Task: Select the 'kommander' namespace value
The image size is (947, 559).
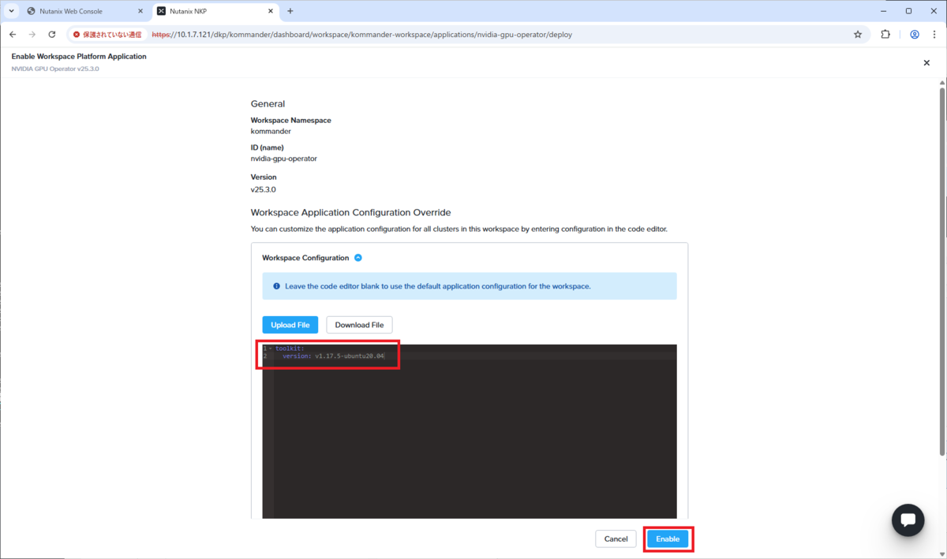Action: [271, 132]
